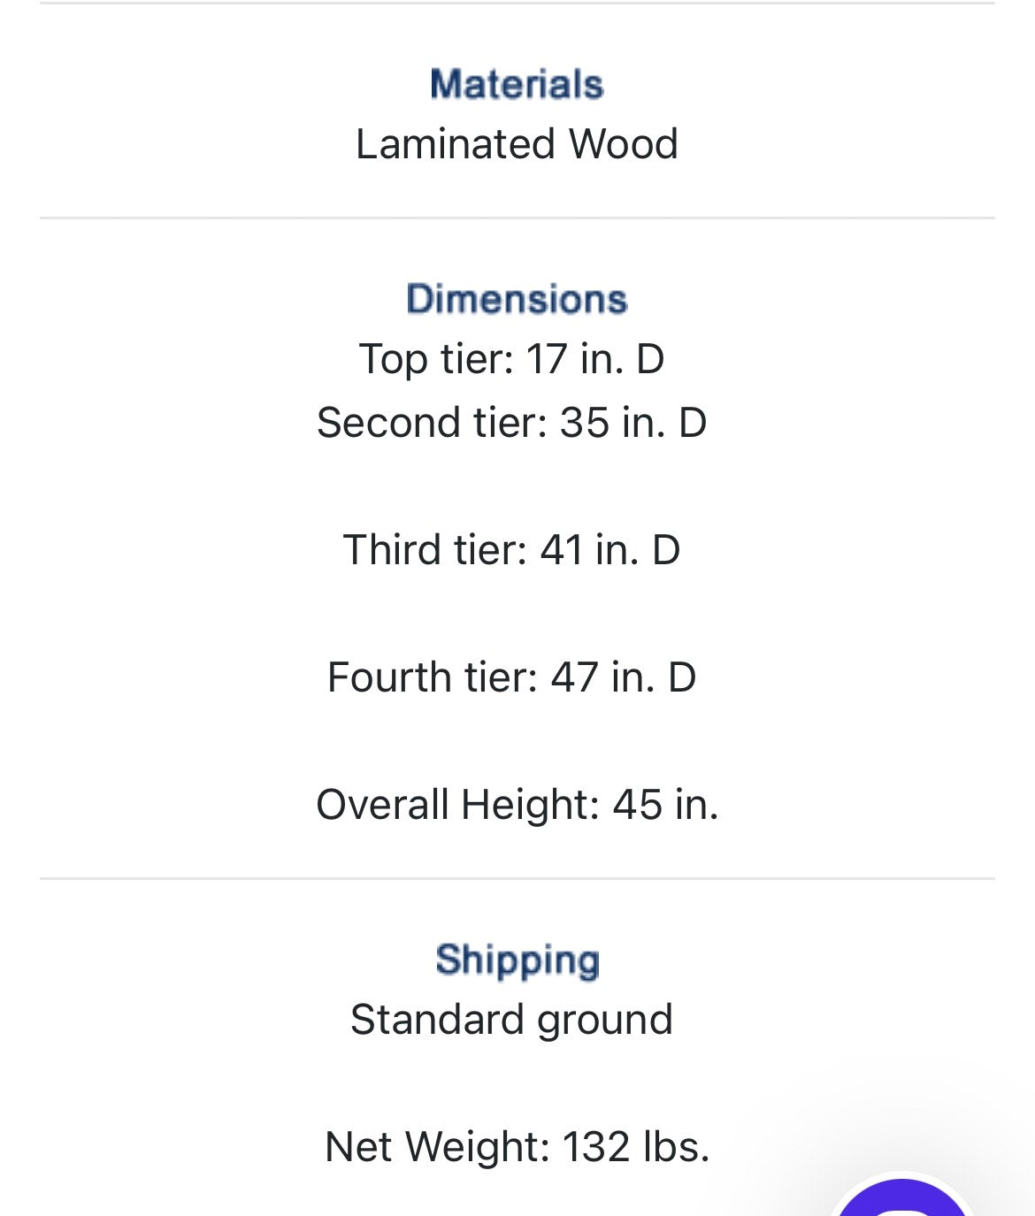Select the Dimensions heading
This screenshot has height=1216, width=1035.
click(x=517, y=299)
